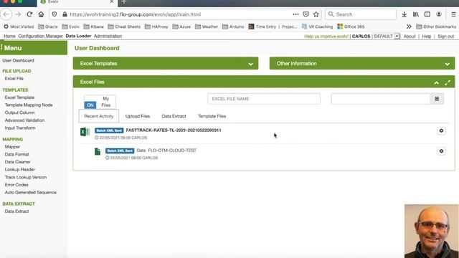Switch to Template Files tab

pos(212,116)
